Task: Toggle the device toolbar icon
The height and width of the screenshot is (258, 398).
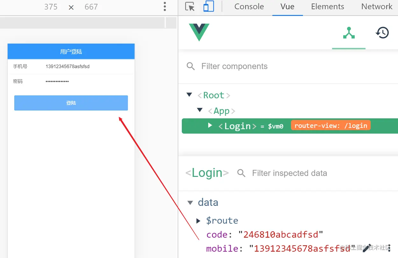Action: click(x=209, y=7)
